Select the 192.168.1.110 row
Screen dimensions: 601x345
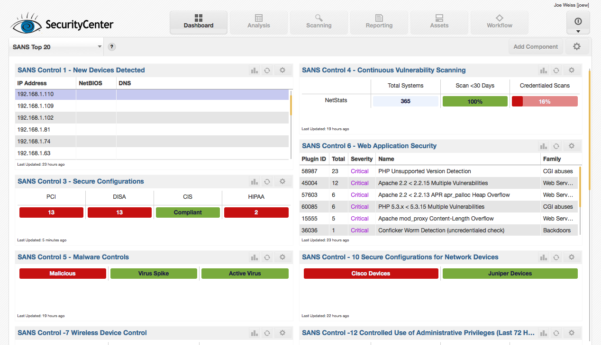(x=152, y=94)
